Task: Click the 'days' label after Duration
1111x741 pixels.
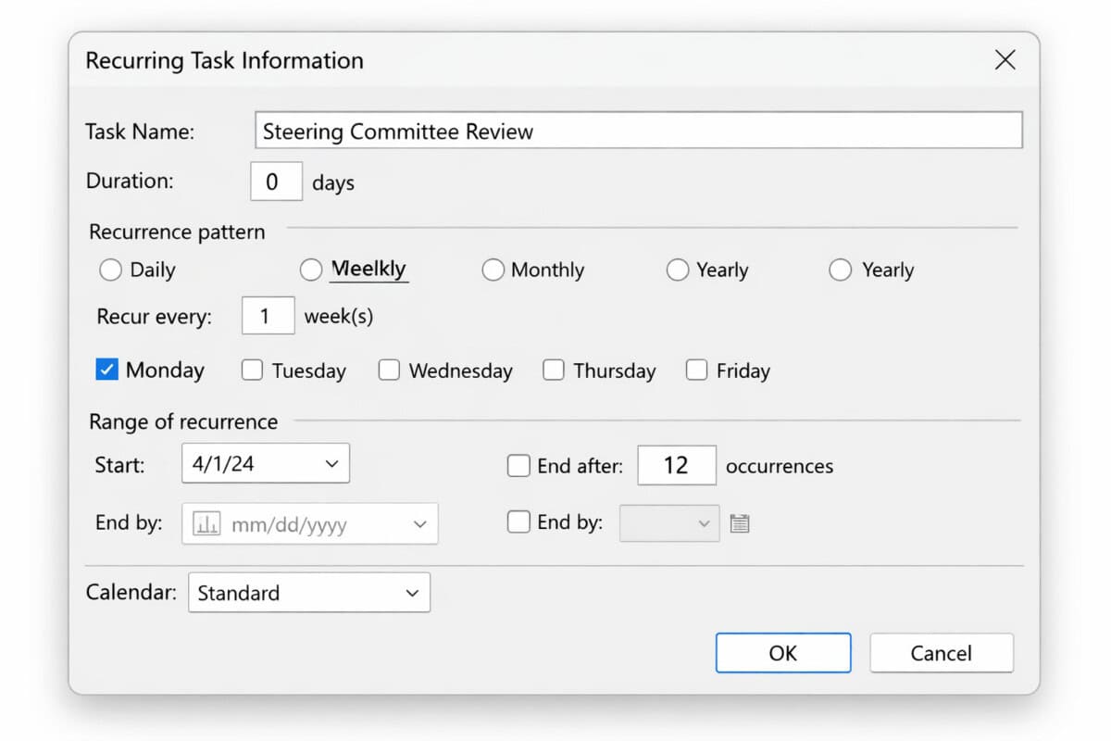Action: point(333,182)
